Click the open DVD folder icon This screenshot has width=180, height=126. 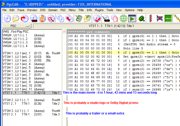(16, 19)
